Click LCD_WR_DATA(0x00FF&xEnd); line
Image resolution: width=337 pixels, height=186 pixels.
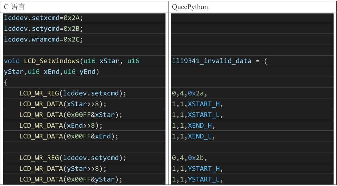tap(69, 136)
